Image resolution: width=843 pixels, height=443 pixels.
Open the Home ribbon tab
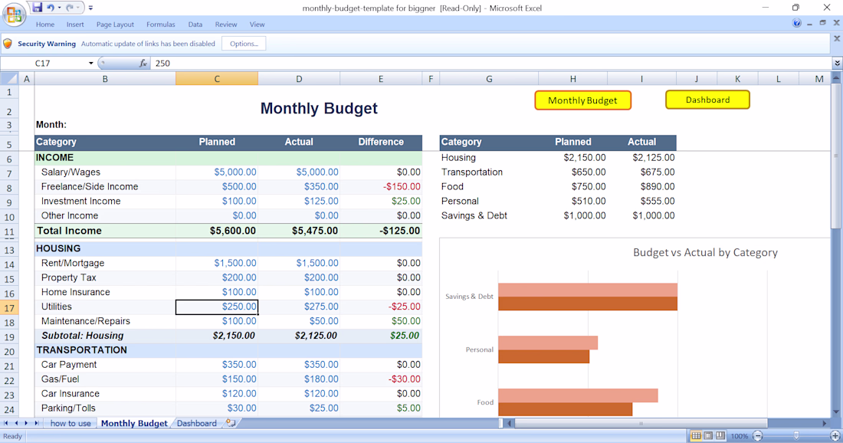45,25
